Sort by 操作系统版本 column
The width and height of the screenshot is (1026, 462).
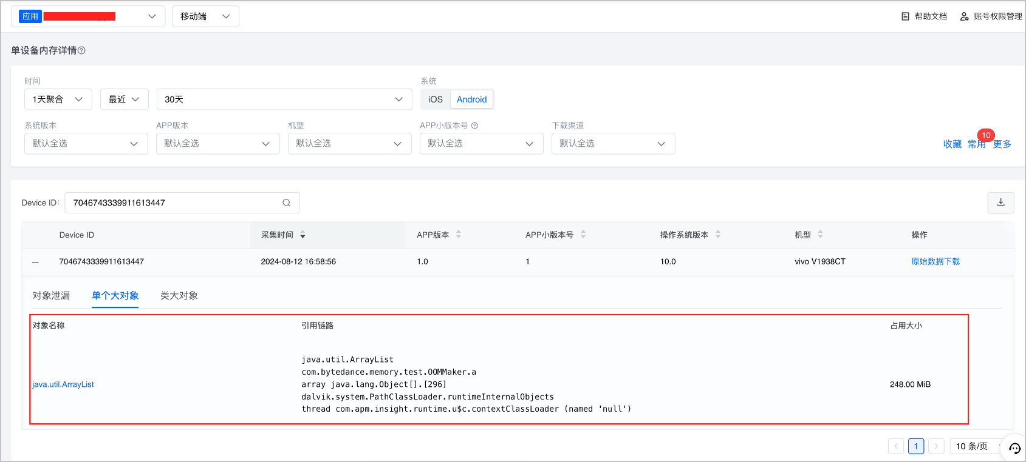[718, 235]
